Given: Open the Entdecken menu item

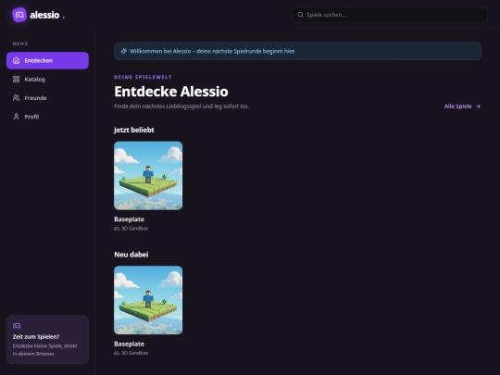Looking at the screenshot, I should tap(47, 60).
